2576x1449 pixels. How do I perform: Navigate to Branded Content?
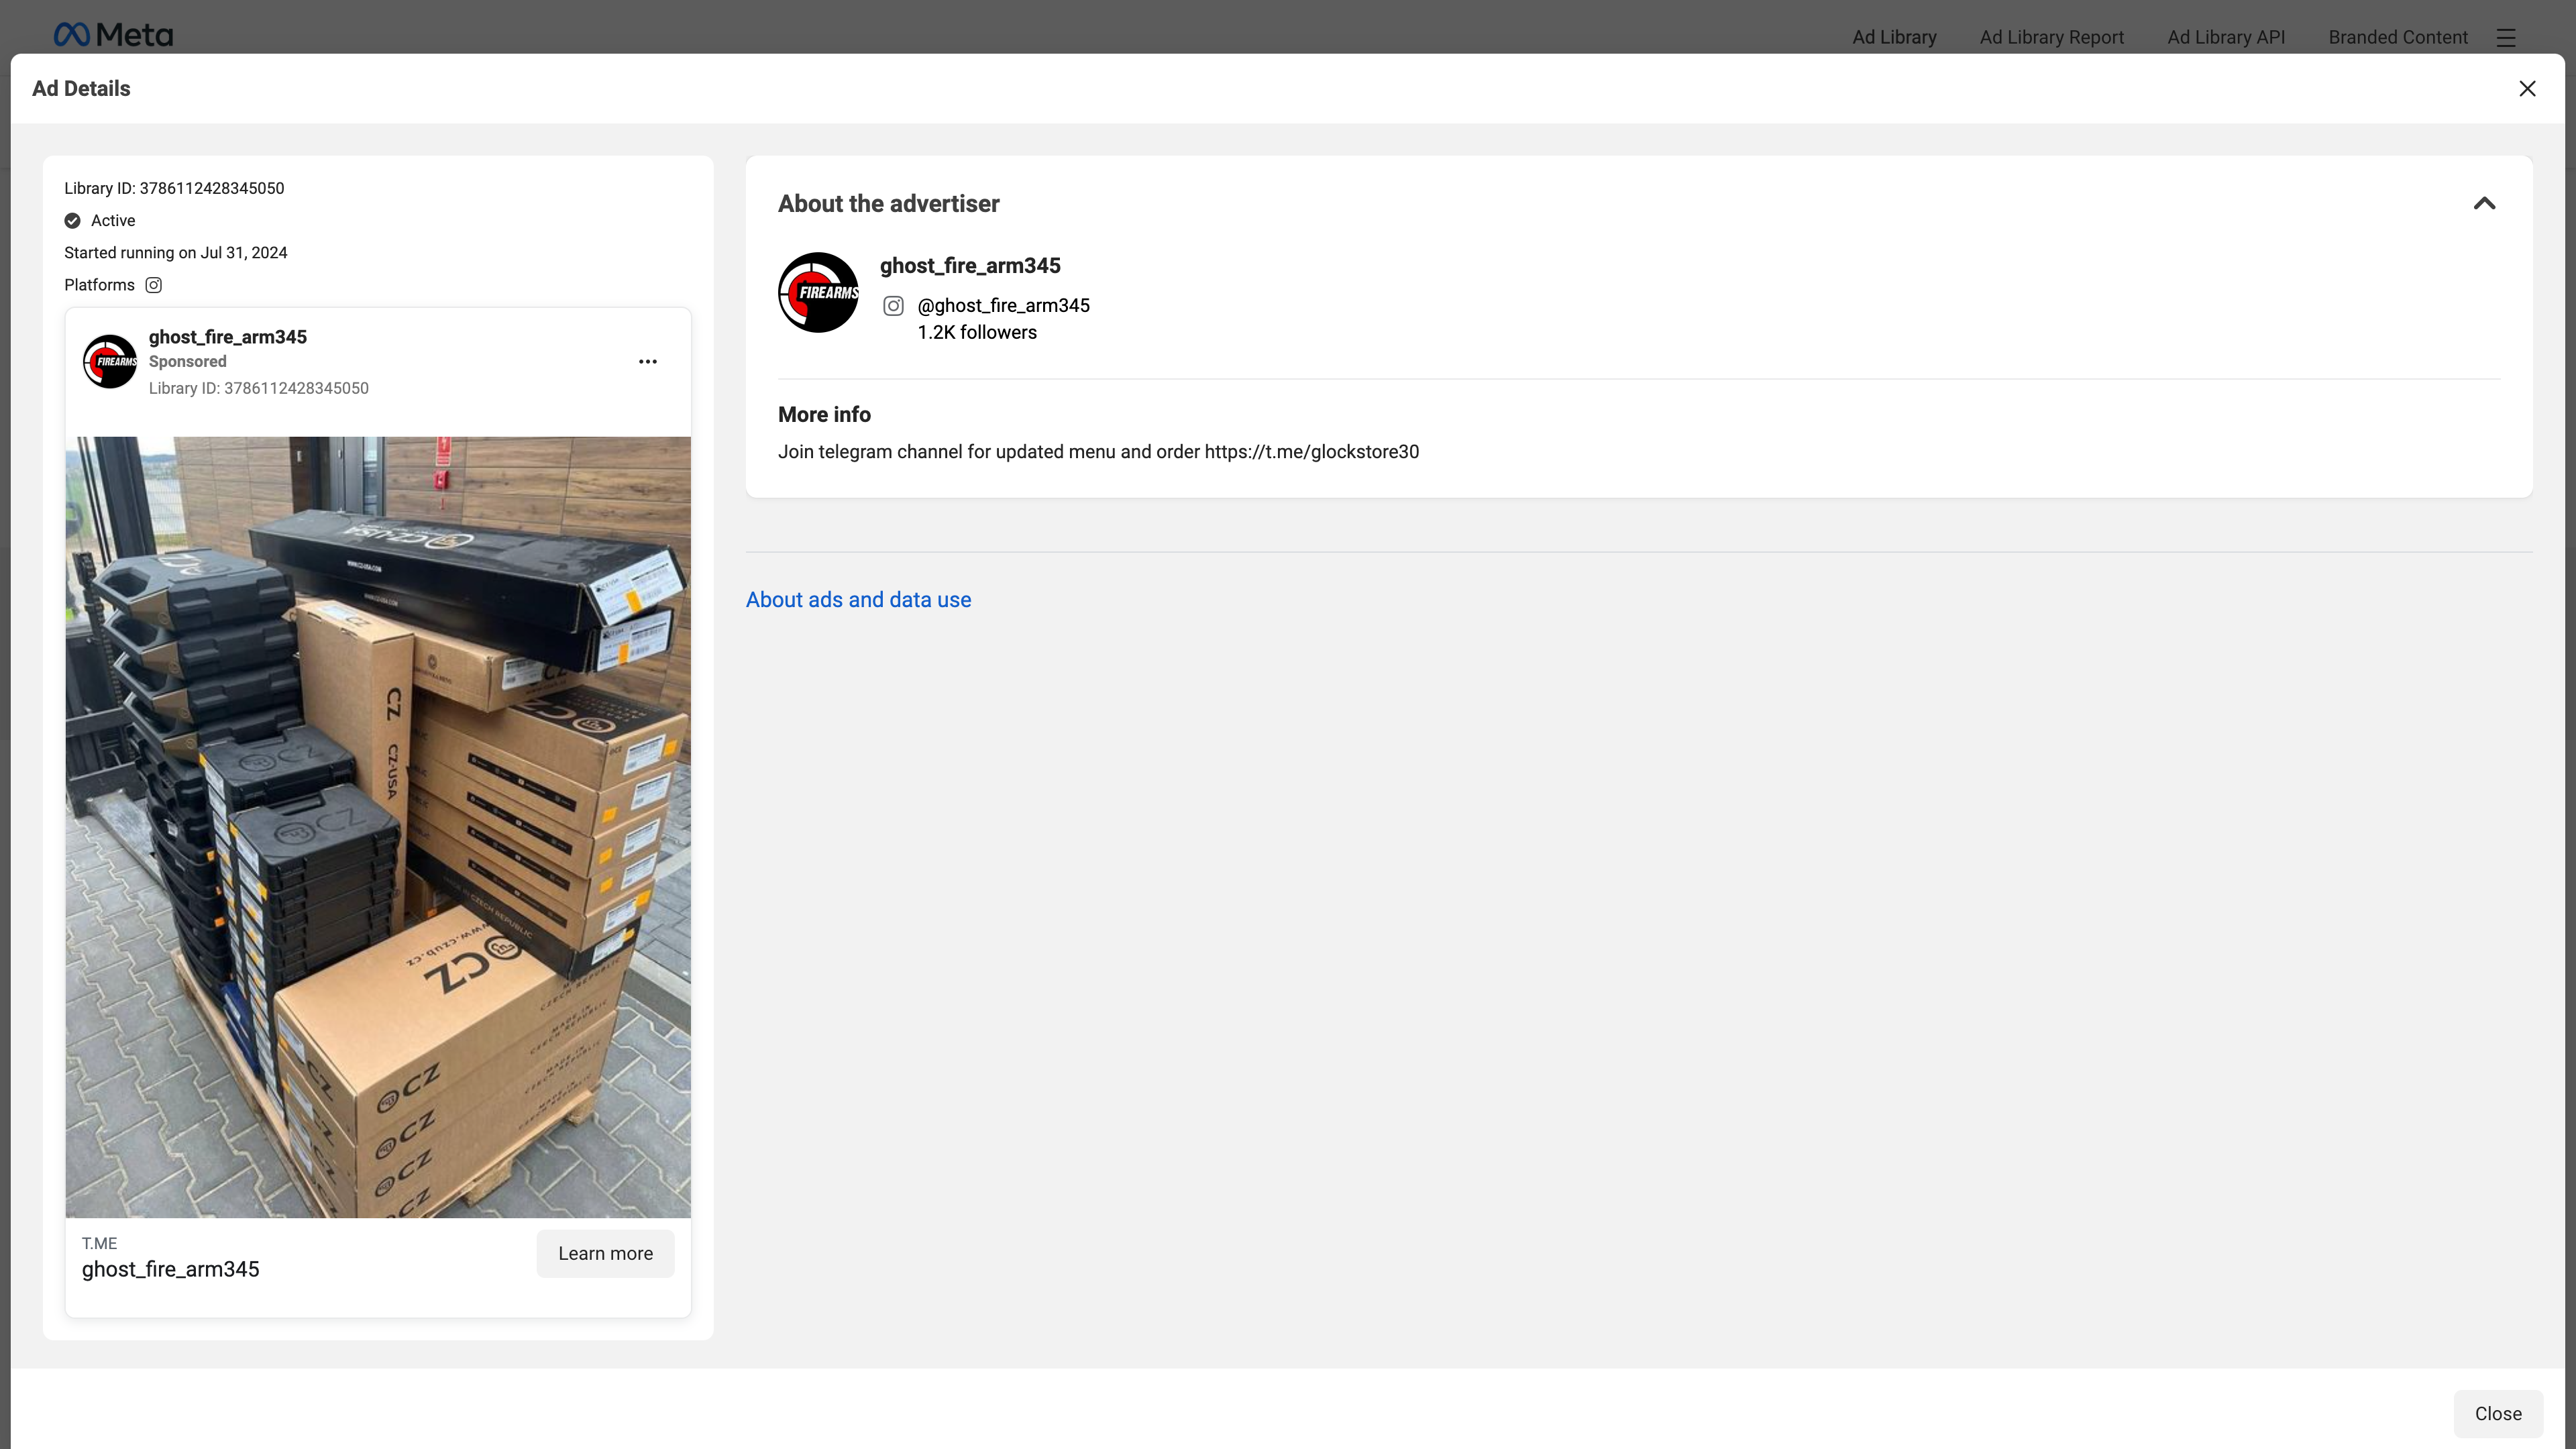[2397, 37]
